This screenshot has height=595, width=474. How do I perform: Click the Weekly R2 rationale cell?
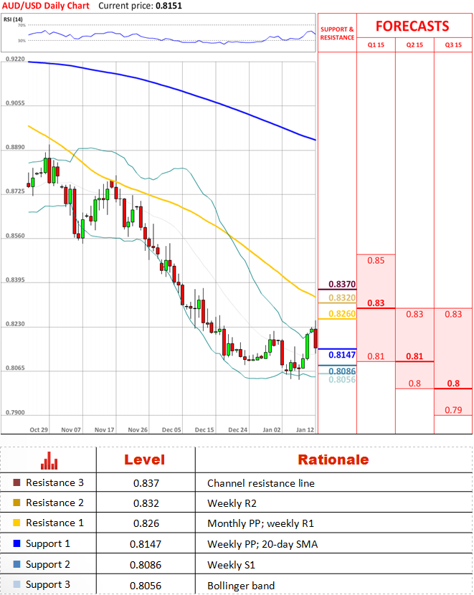coord(232,503)
